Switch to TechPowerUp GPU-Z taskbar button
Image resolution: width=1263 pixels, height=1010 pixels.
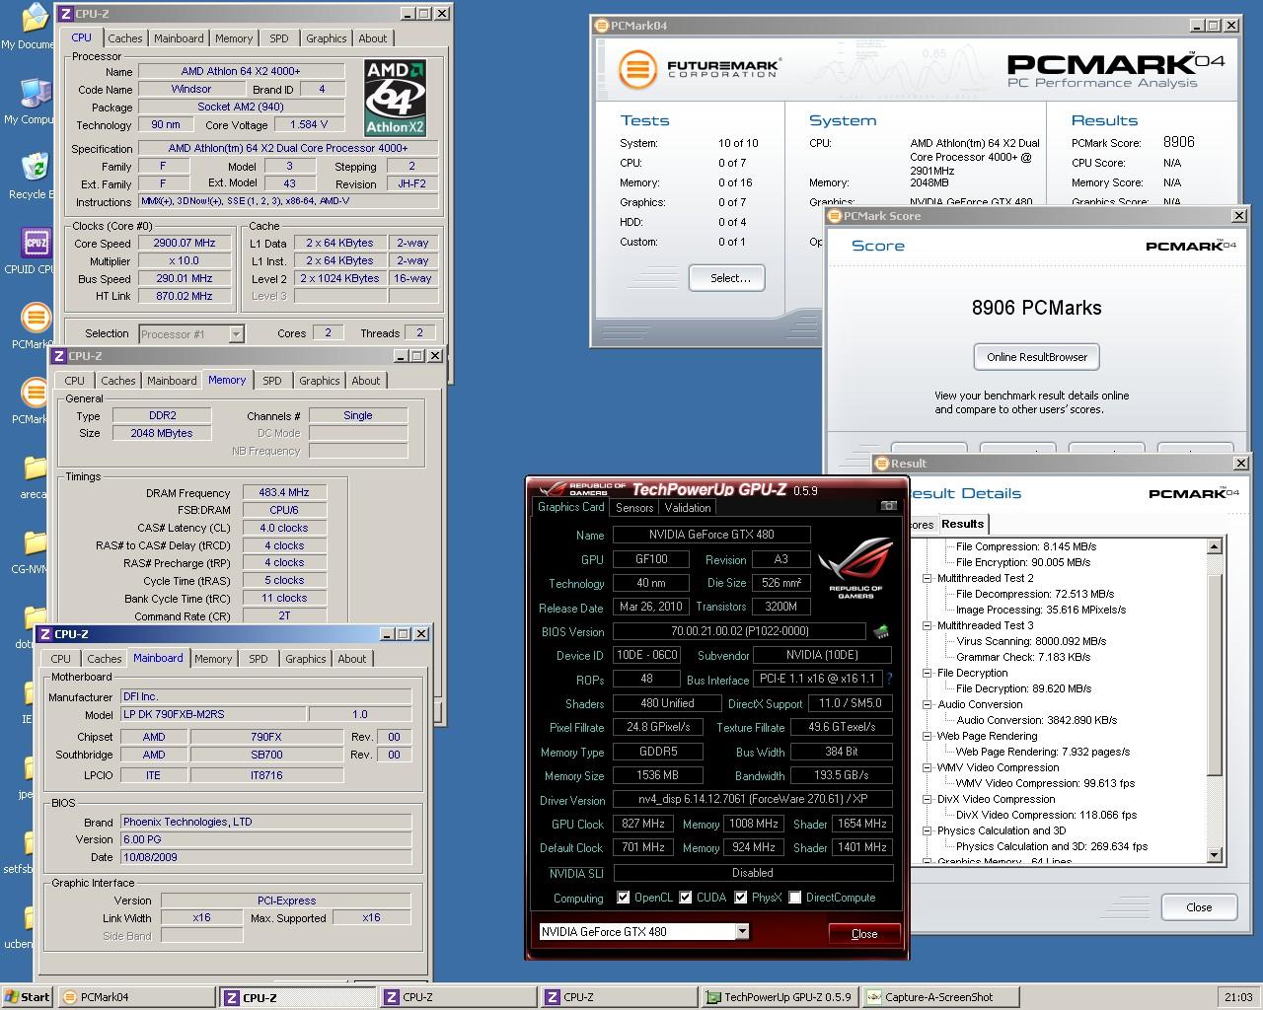tap(780, 997)
